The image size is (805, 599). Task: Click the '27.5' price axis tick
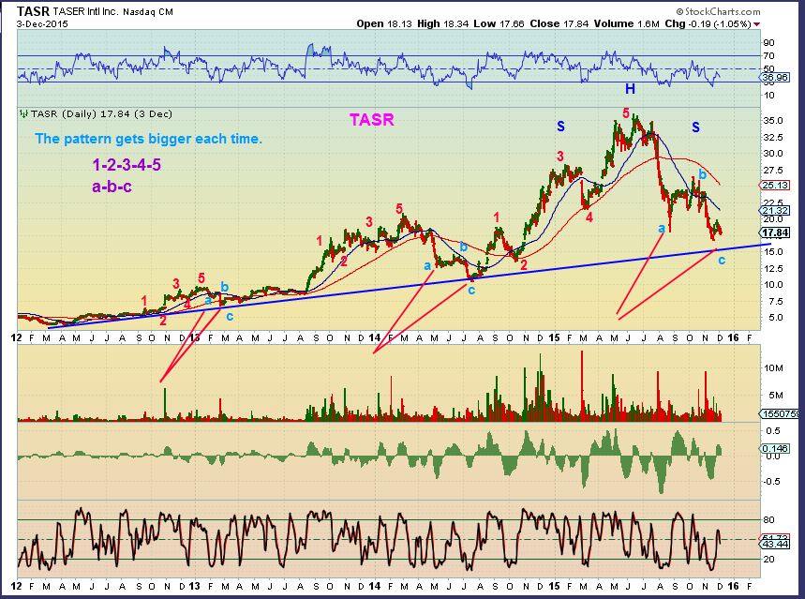click(774, 170)
